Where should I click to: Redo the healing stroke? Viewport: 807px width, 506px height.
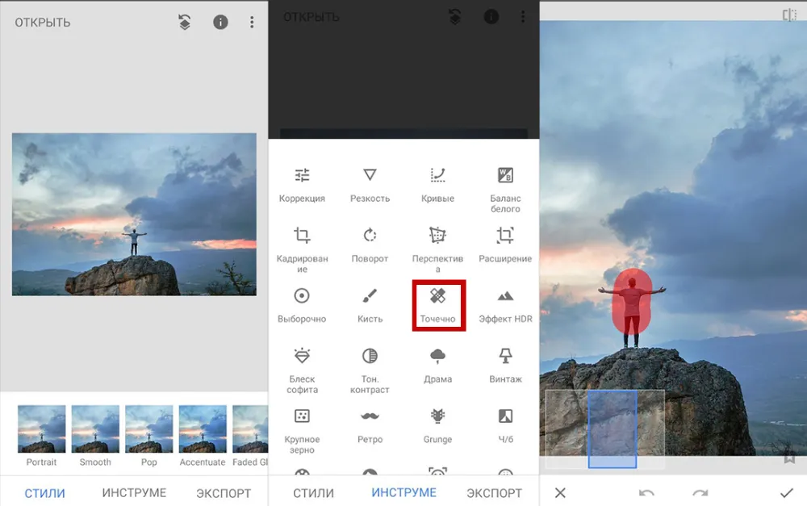coord(700,493)
